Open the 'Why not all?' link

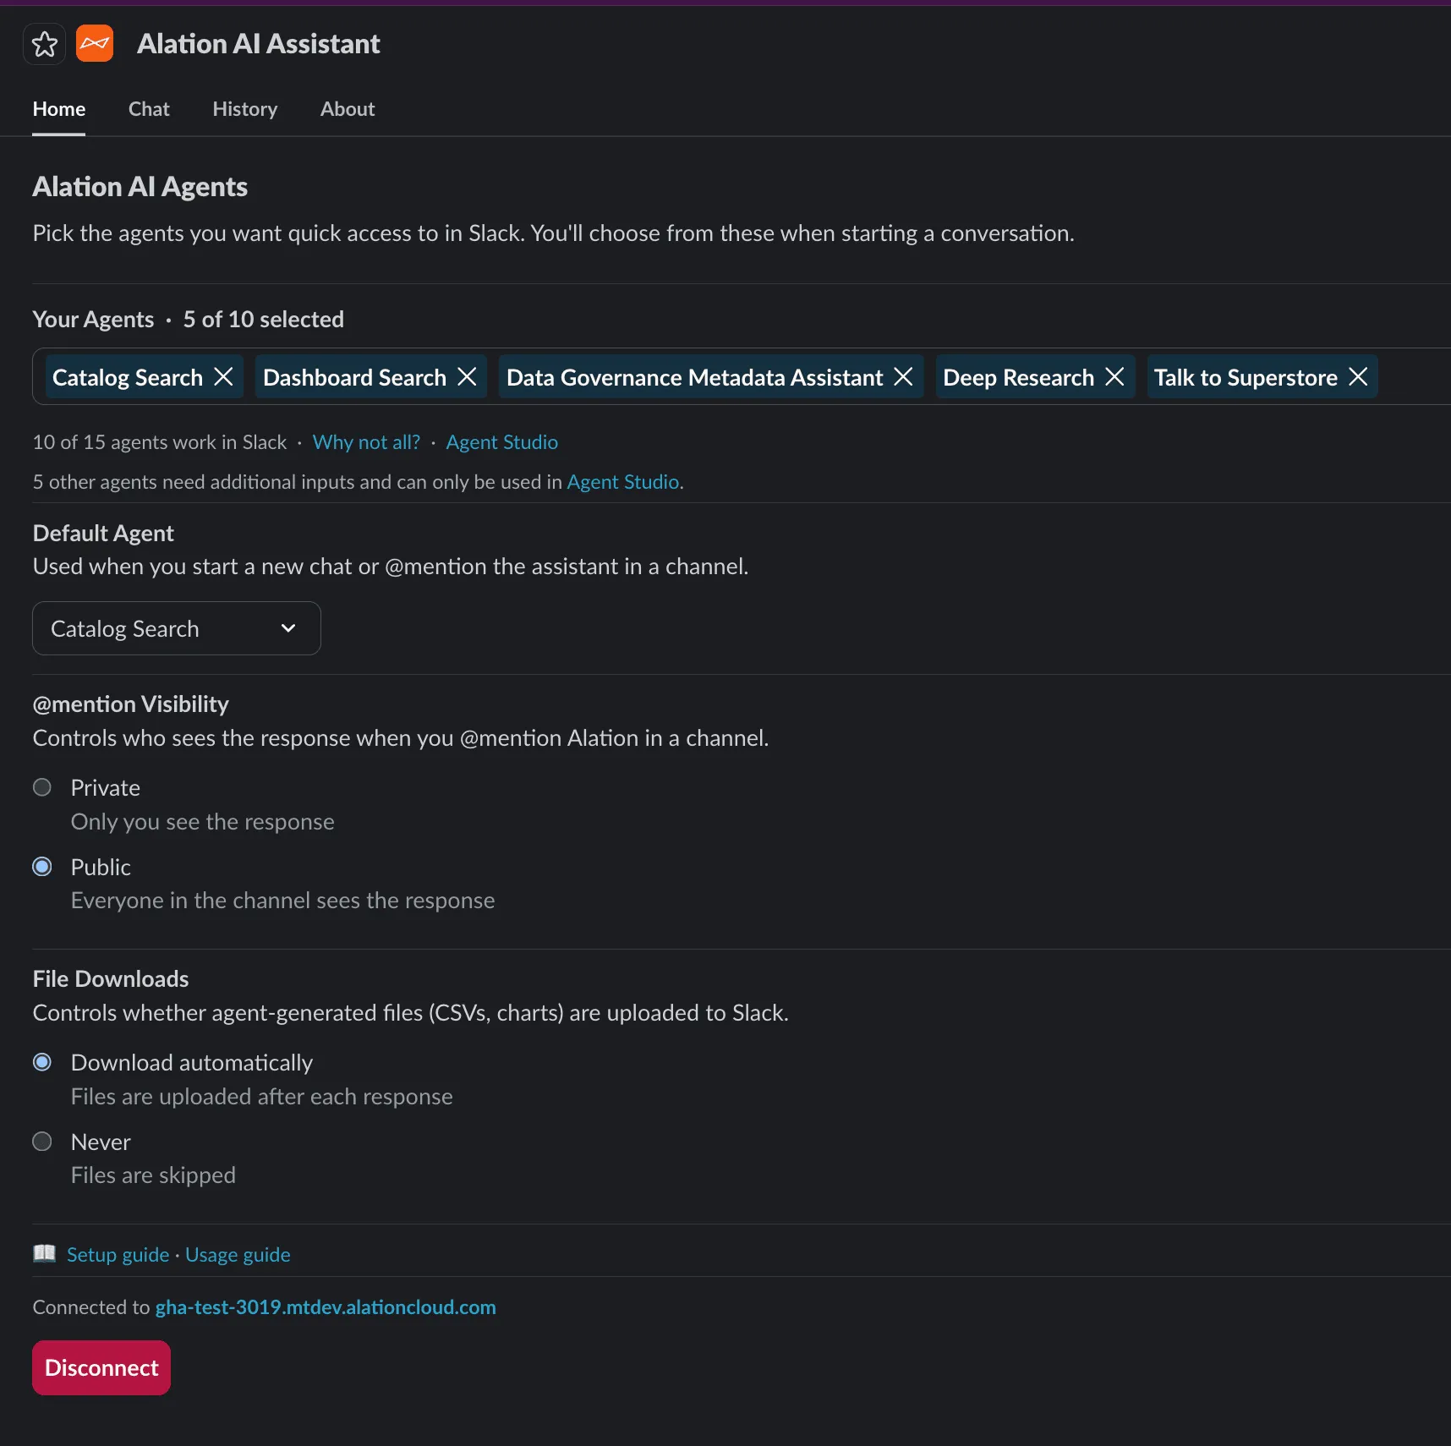[365, 441]
